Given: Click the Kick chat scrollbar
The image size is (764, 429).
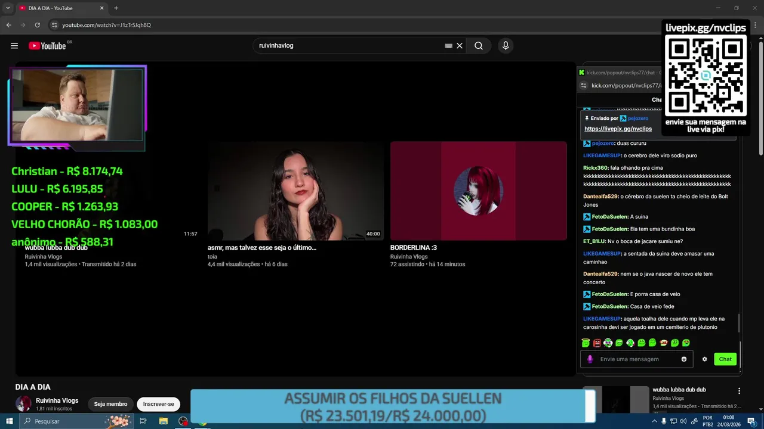Looking at the screenshot, I should pos(739,323).
